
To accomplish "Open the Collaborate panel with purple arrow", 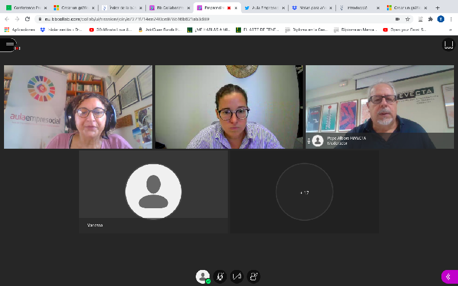I will [448, 277].
